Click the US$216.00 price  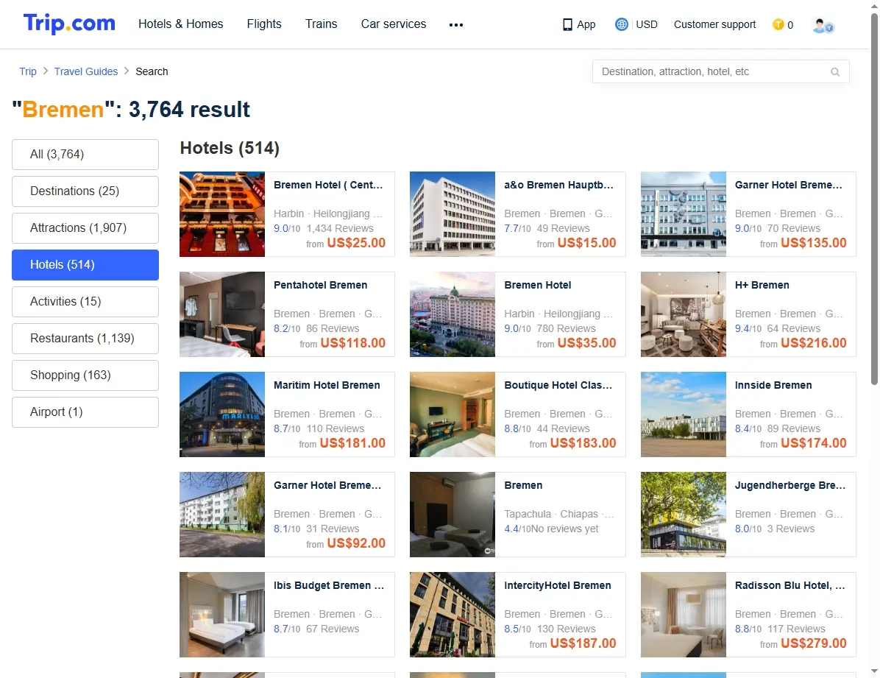click(813, 342)
